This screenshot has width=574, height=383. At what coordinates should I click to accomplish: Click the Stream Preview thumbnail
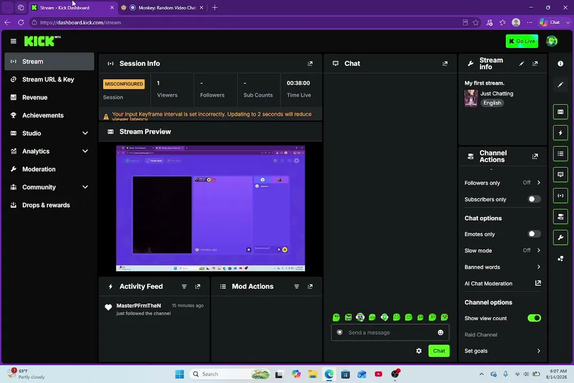pos(210,209)
